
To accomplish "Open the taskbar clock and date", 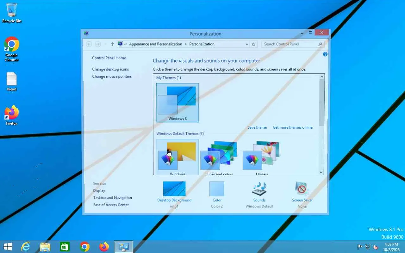I will pos(391,247).
